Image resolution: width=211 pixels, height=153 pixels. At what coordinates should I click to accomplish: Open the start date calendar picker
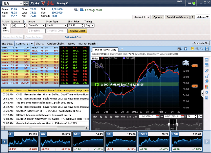157,116
